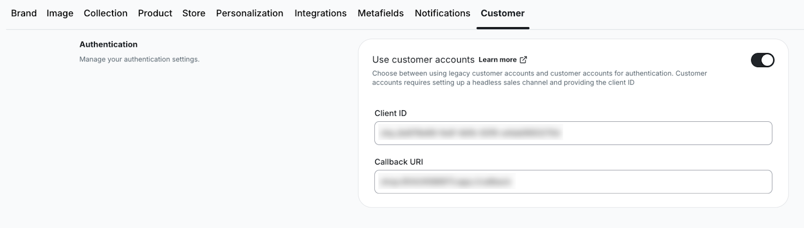Click the Callback URI field label
The width and height of the screenshot is (804, 228).
tap(398, 162)
